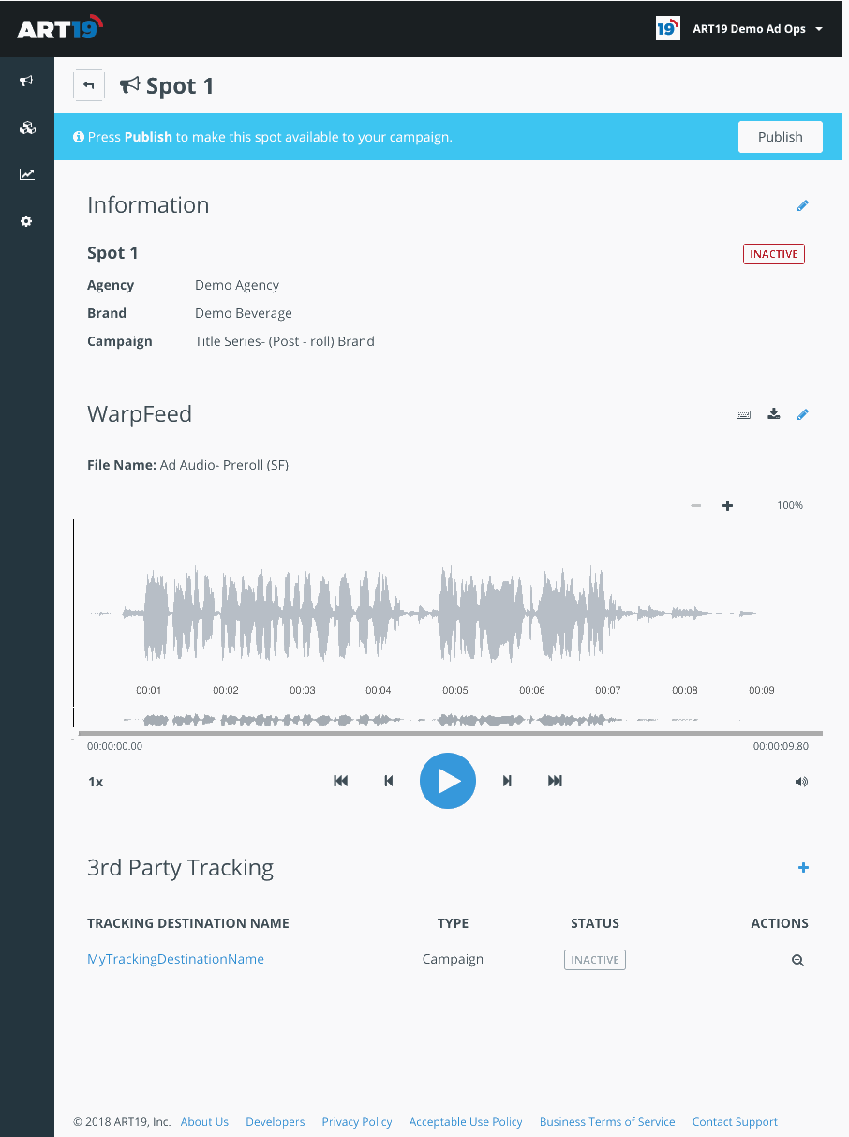
Task: Click the back arrow button beside Spot 1
Action: [89, 85]
